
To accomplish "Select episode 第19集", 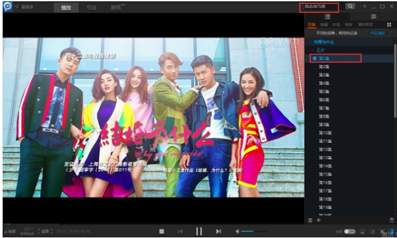I will pyautogui.click(x=325, y=207).
